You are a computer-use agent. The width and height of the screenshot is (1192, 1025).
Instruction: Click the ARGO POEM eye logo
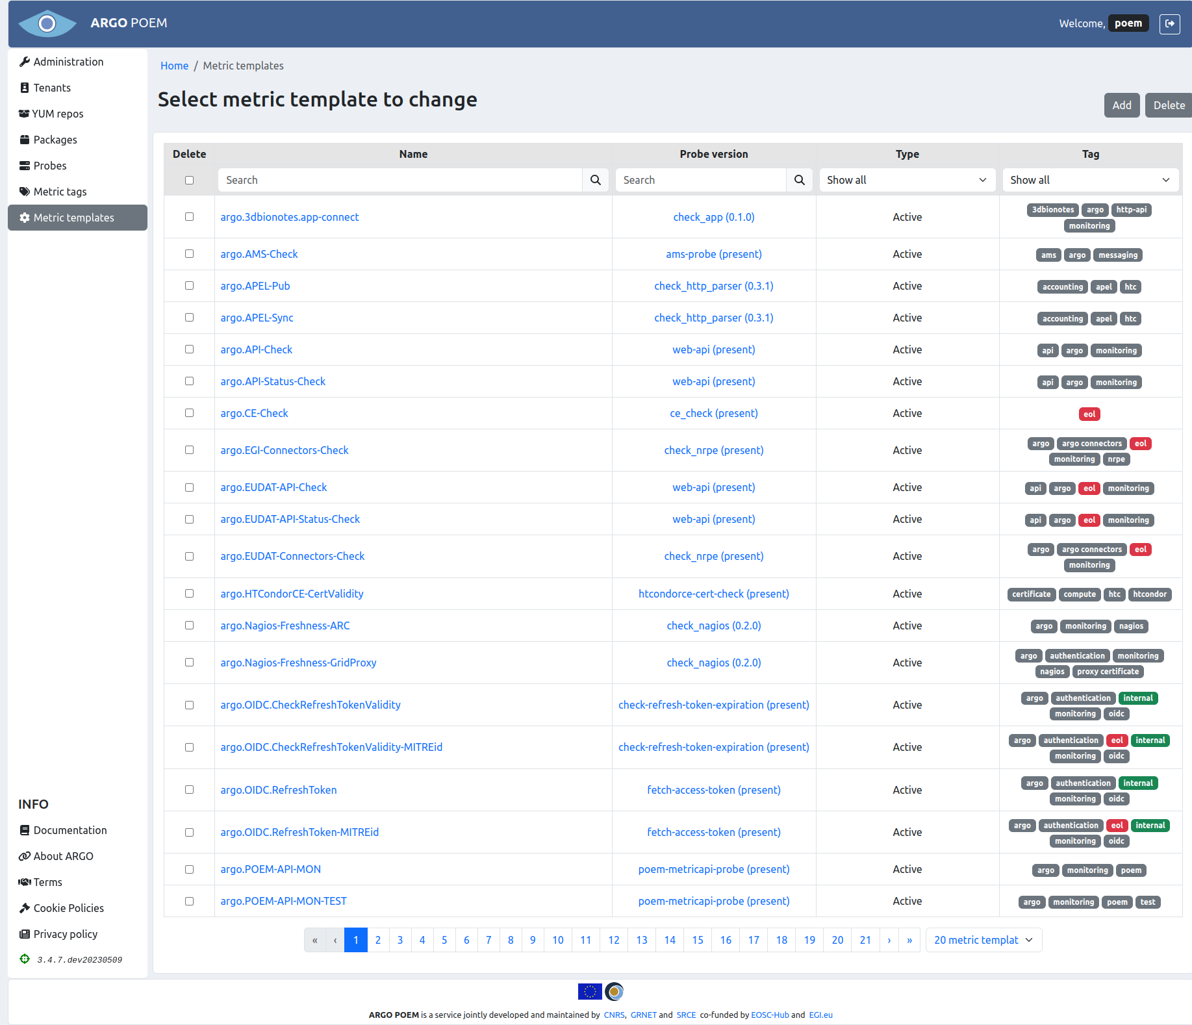click(47, 23)
